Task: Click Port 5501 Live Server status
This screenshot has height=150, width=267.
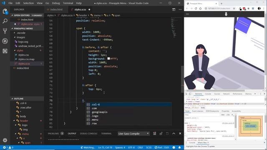Action: (x=162, y=147)
